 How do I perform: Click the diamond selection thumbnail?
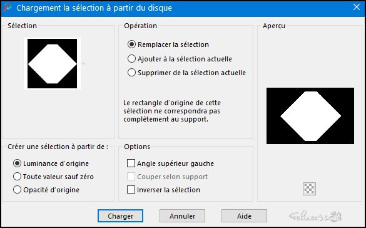point(53,63)
